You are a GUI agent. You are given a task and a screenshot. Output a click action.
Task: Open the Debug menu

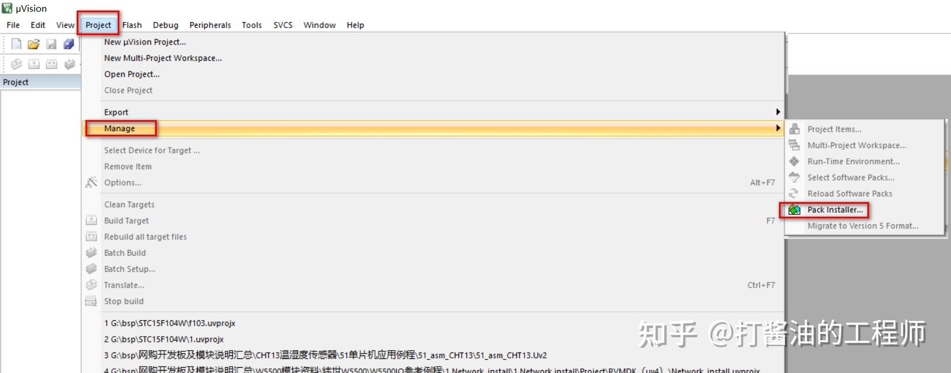click(x=166, y=25)
